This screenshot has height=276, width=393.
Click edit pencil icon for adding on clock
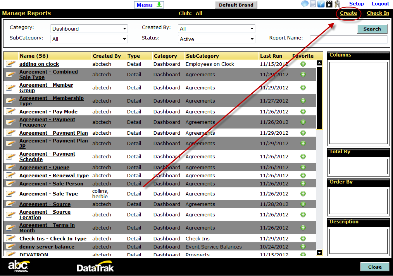[x=11, y=64]
